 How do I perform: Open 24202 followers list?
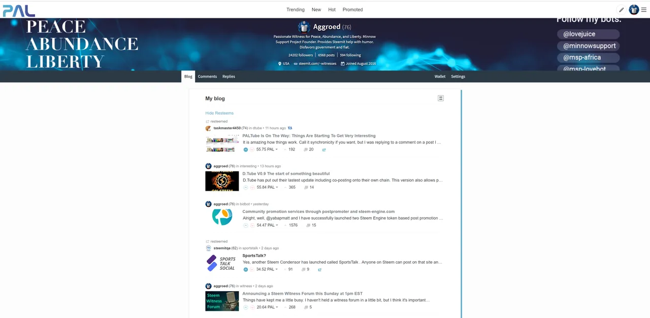(x=301, y=55)
